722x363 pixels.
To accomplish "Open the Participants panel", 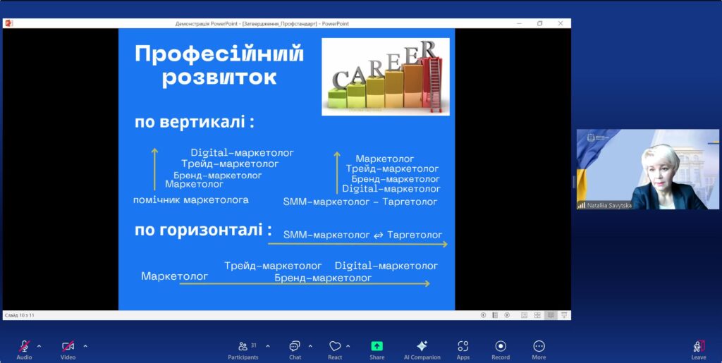I will [x=243, y=346].
